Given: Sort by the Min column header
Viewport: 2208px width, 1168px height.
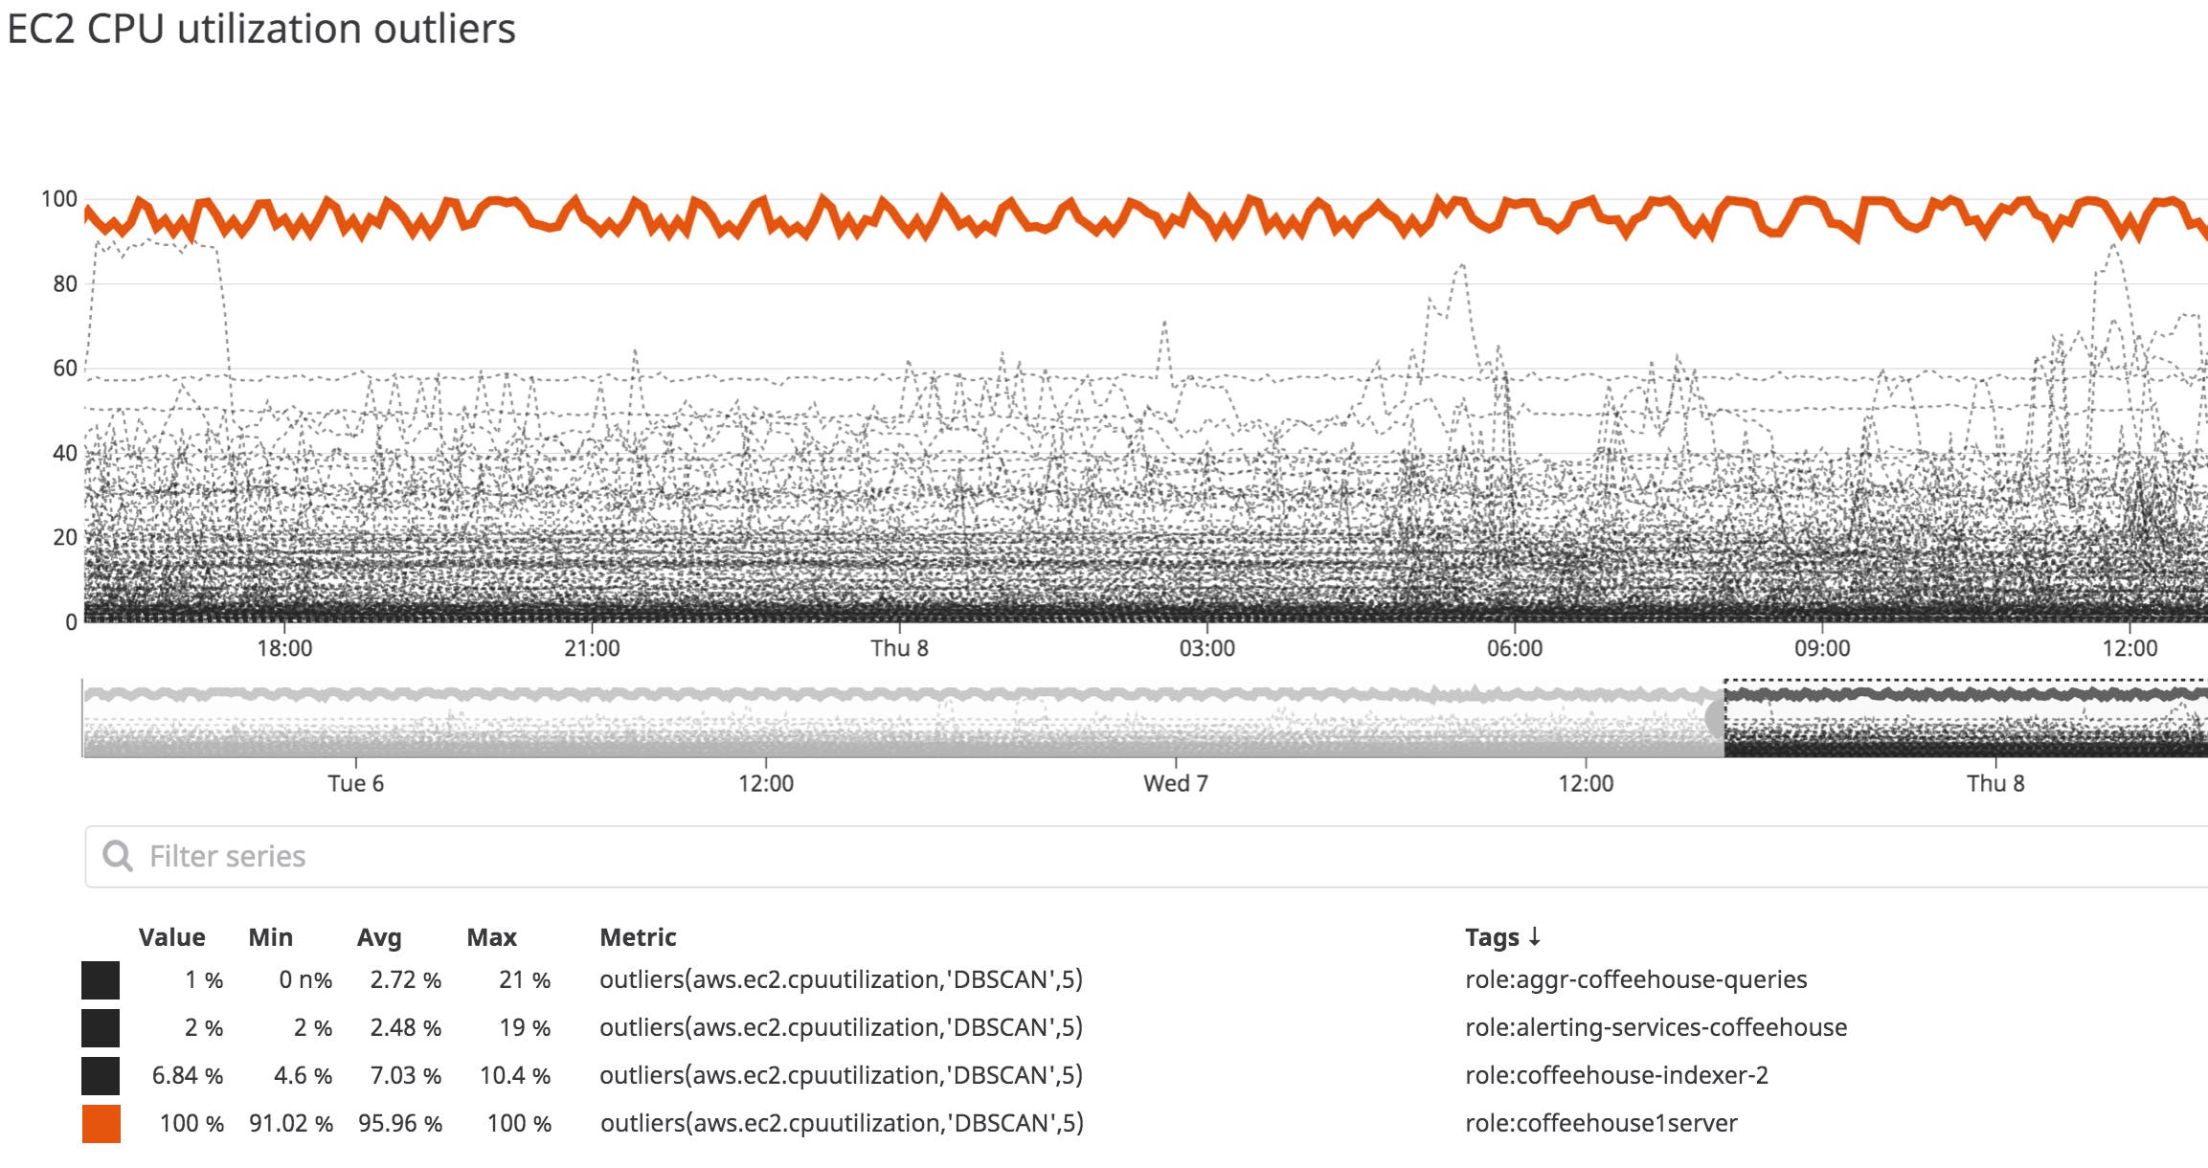Looking at the screenshot, I should click(x=270, y=937).
